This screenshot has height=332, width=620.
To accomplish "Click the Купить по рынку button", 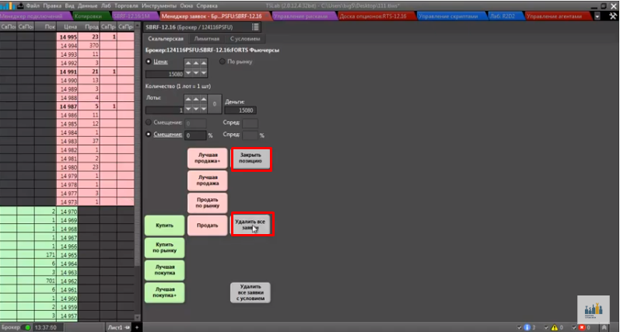I will point(164,247).
